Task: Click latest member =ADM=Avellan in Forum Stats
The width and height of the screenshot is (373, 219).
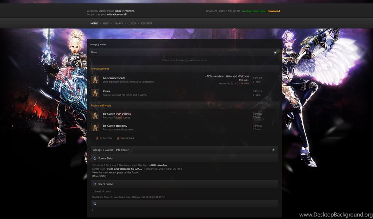Action: tap(157, 165)
